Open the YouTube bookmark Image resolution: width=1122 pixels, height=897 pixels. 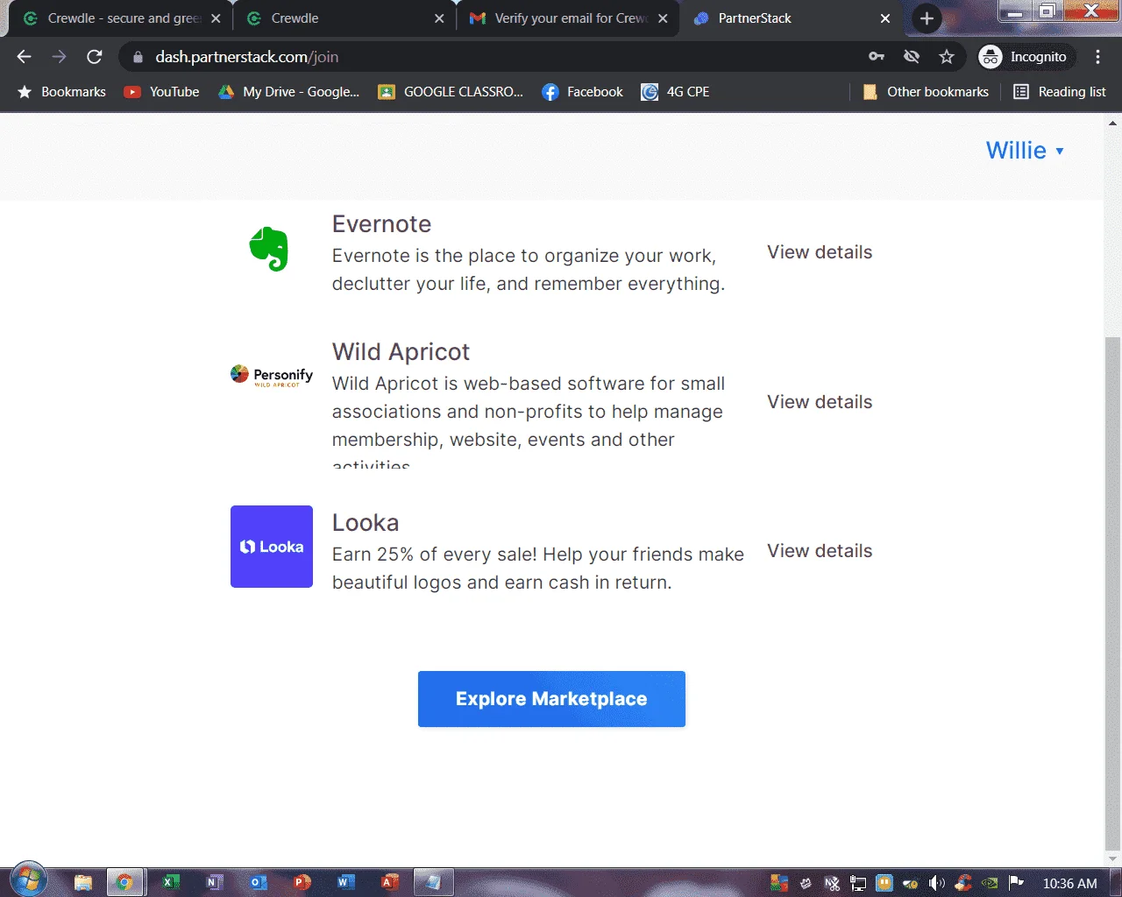(x=162, y=92)
